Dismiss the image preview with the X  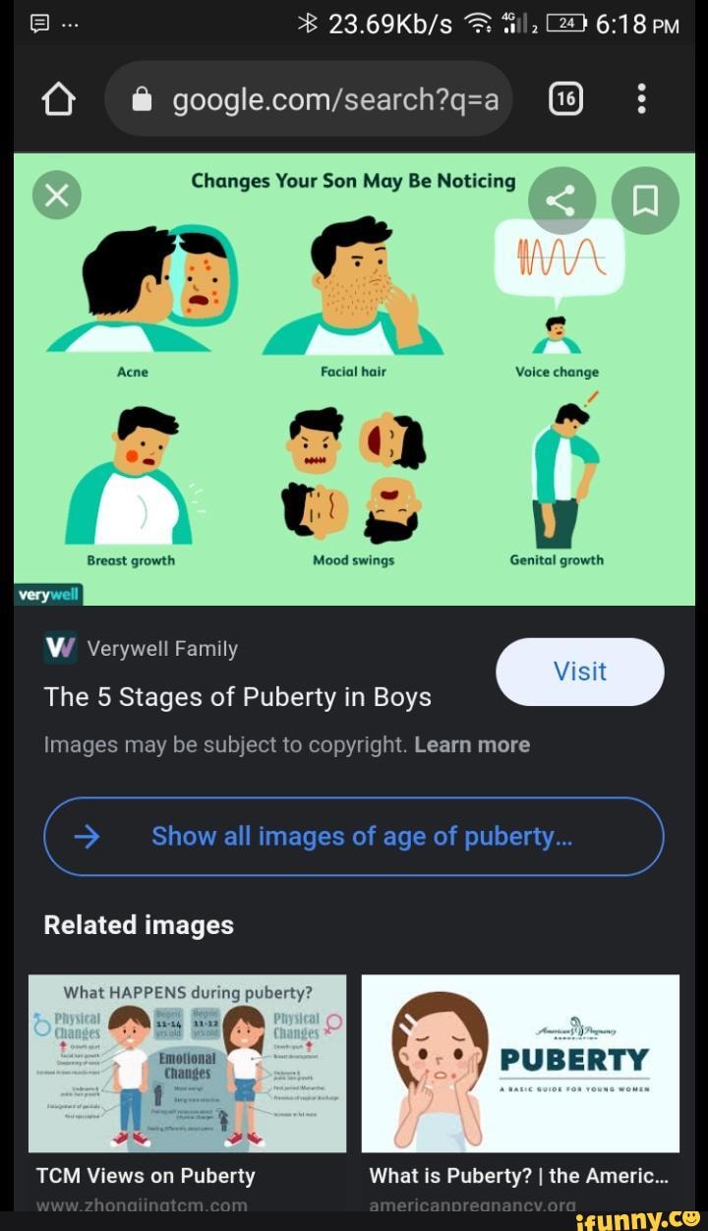[55, 194]
